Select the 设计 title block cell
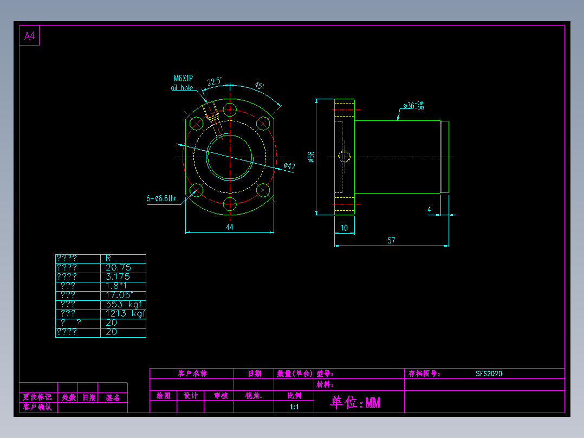Screen dimensions: 584x438 pos(191,396)
